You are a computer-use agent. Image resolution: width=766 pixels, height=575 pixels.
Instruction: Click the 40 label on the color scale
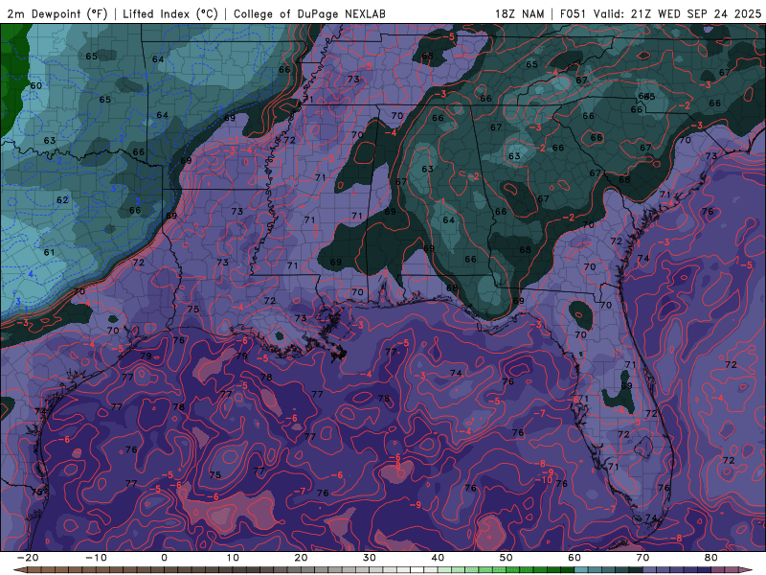click(x=438, y=558)
